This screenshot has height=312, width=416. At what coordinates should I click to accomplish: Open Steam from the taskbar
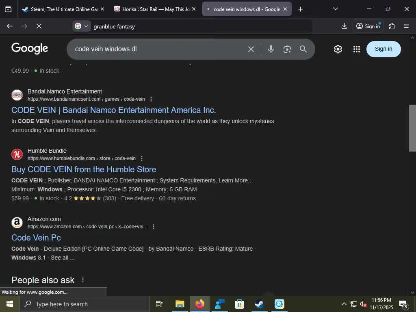[259, 304]
